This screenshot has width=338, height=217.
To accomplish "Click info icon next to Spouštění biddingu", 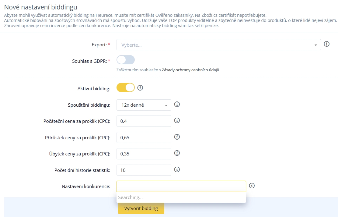I will tap(177, 105).
